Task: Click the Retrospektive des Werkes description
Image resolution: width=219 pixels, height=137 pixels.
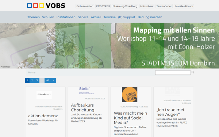Action: coord(172,122)
